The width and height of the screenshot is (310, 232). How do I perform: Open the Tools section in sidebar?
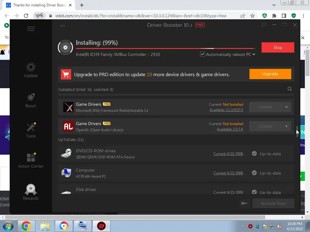(31, 130)
